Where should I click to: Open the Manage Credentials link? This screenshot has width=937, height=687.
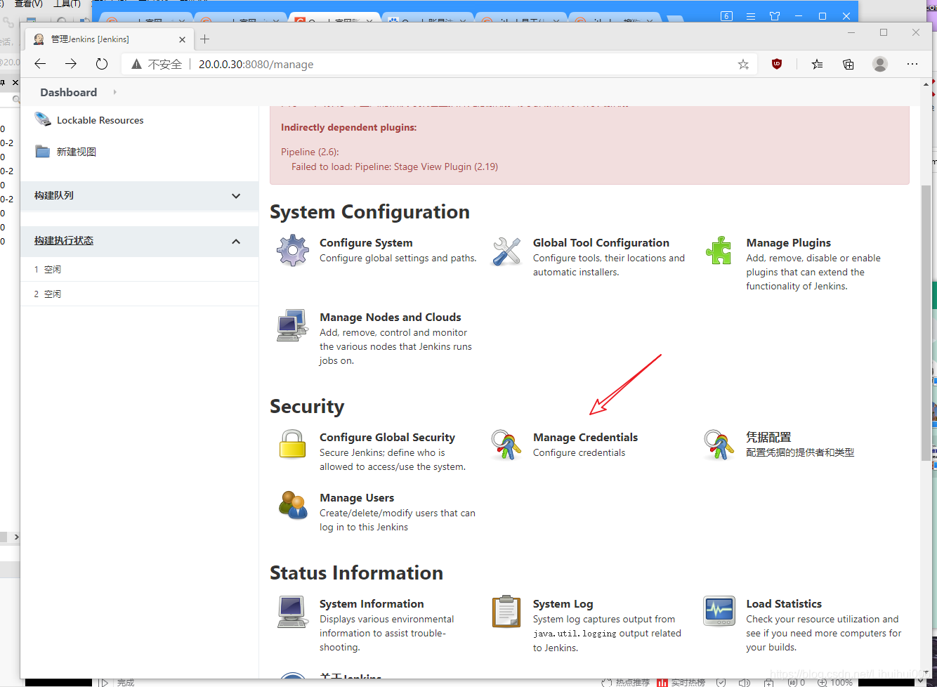pos(585,438)
